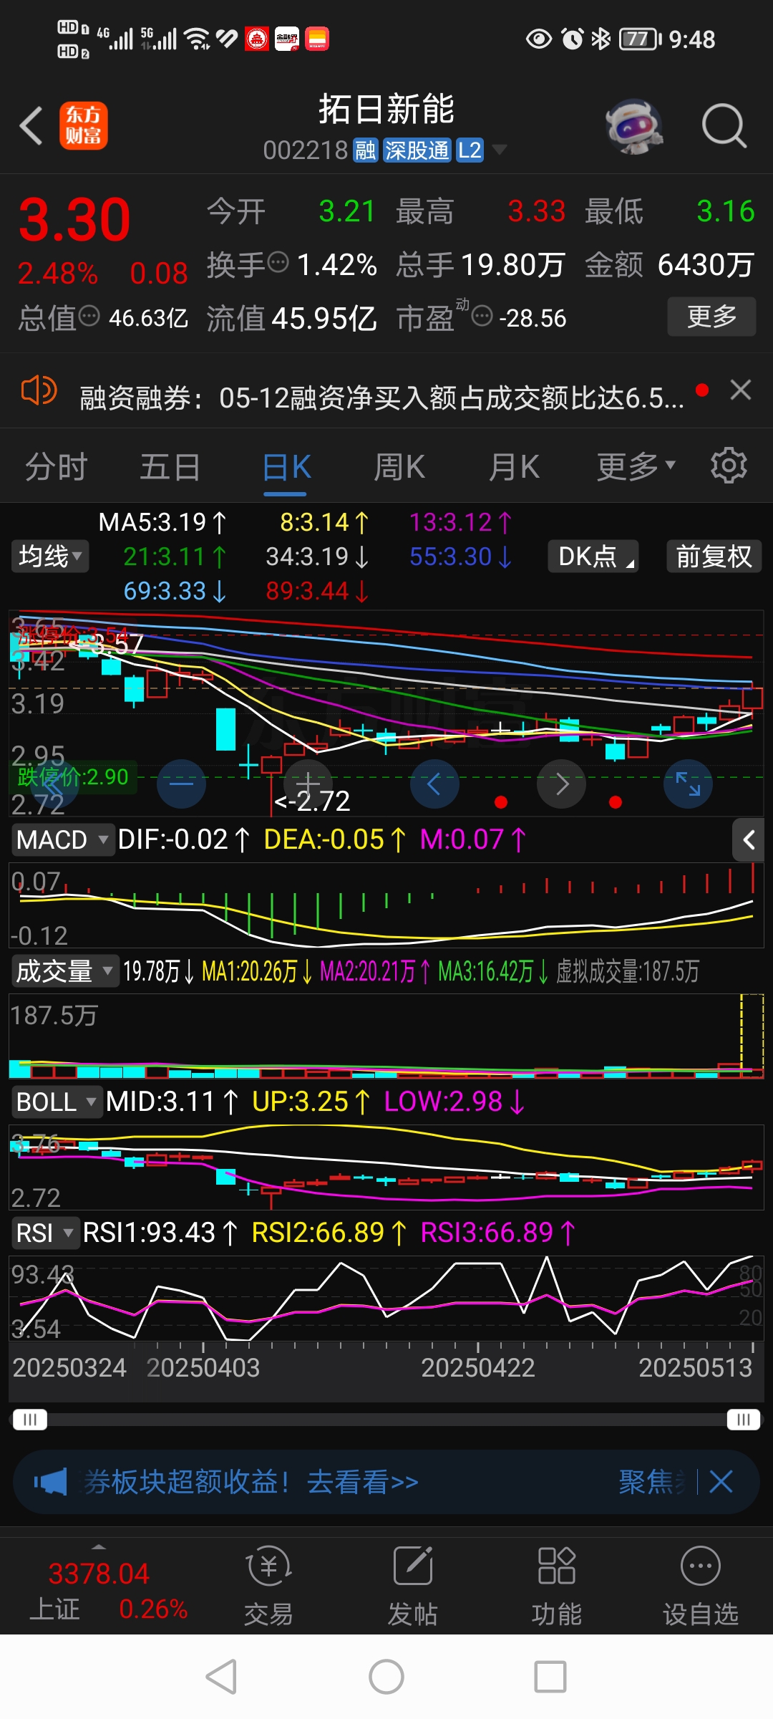Tap 换手 info icon

point(278,263)
